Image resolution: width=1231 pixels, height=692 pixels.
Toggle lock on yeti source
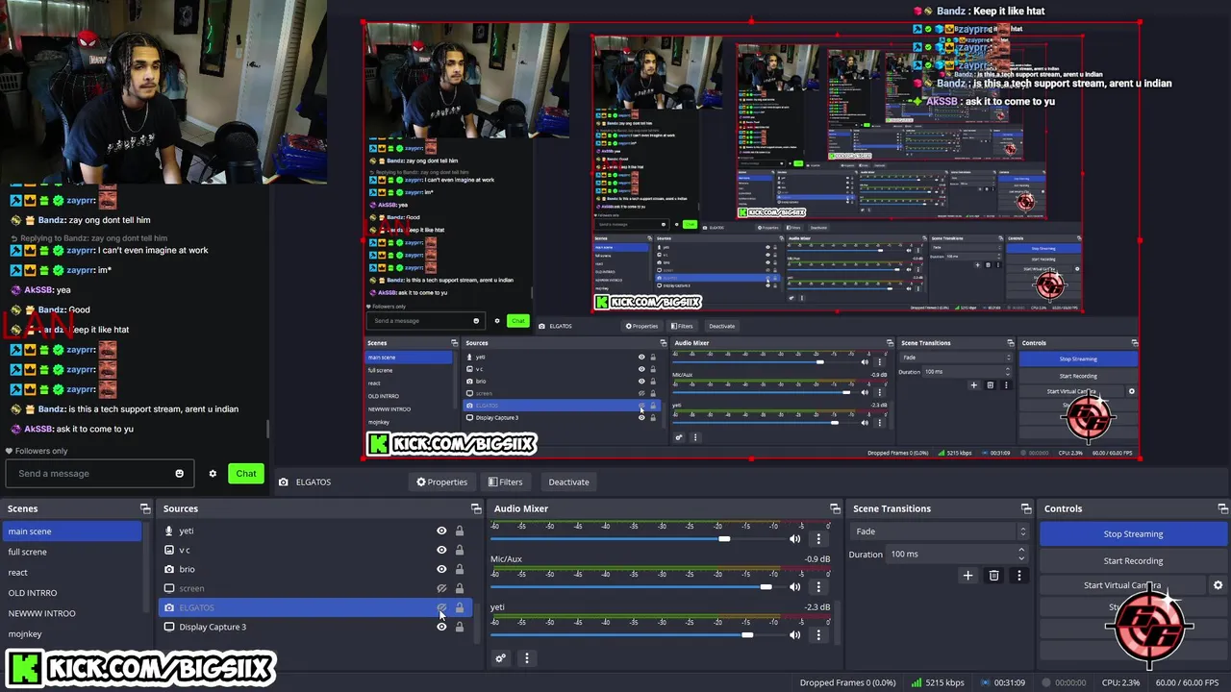pos(459,531)
